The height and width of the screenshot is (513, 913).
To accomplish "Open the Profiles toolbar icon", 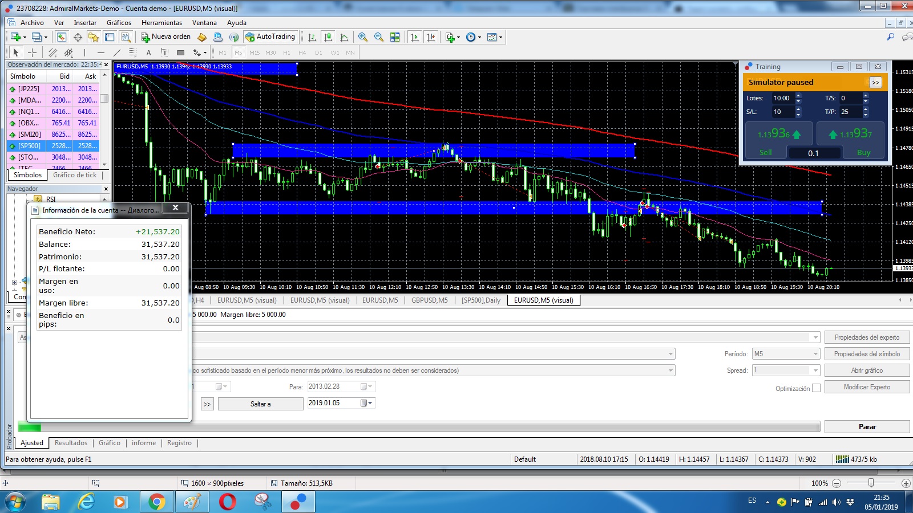I will click(x=37, y=37).
